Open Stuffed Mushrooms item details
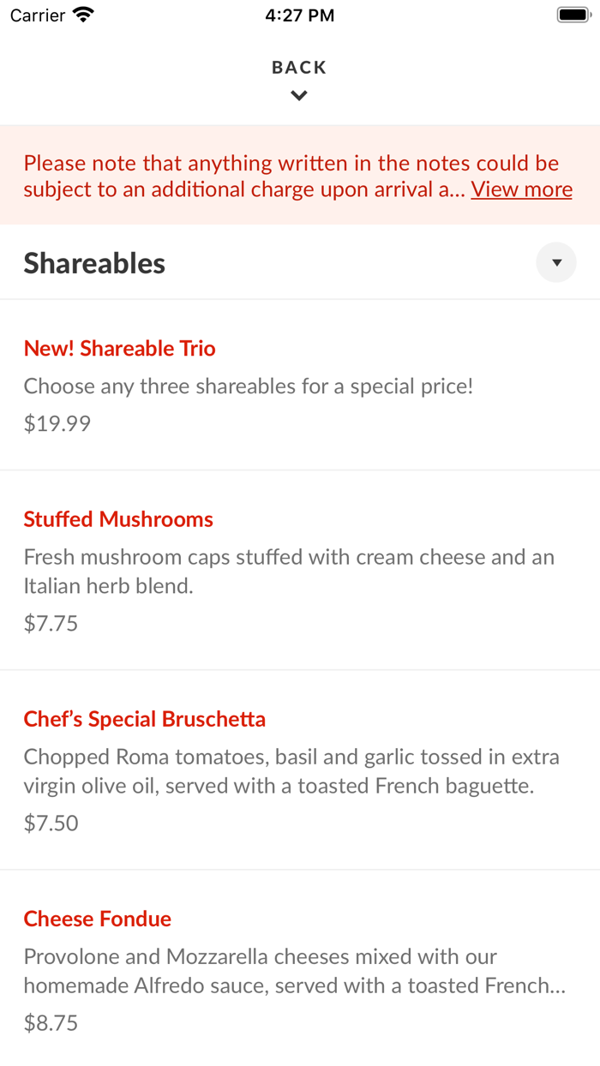The height and width of the screenshot is (1066, 600). 118,518
